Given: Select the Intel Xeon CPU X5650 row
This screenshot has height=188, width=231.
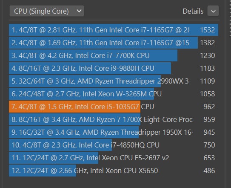Looking at the screenshot, I should [114, 171].
